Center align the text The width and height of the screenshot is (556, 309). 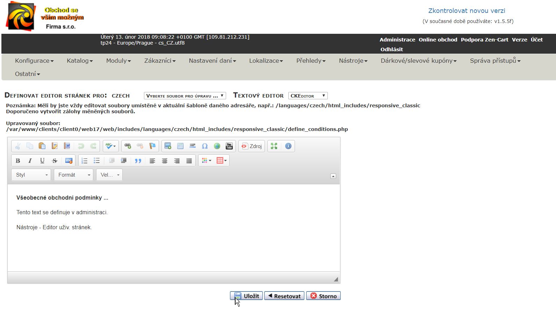point(165,161)
